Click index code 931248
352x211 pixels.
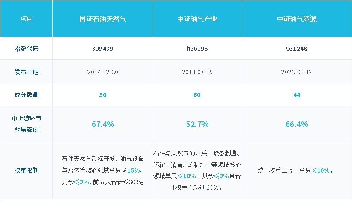(297, 49)
